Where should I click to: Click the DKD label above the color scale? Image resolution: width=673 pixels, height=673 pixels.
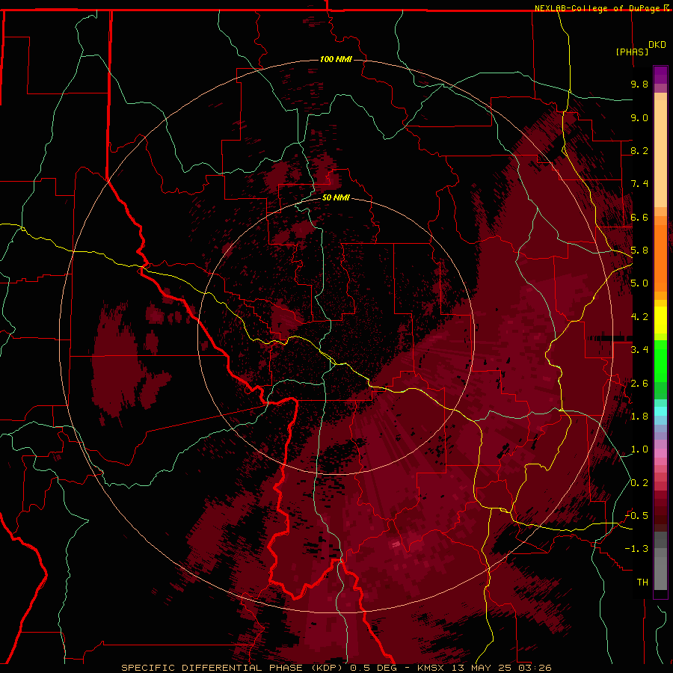[657, 45]
